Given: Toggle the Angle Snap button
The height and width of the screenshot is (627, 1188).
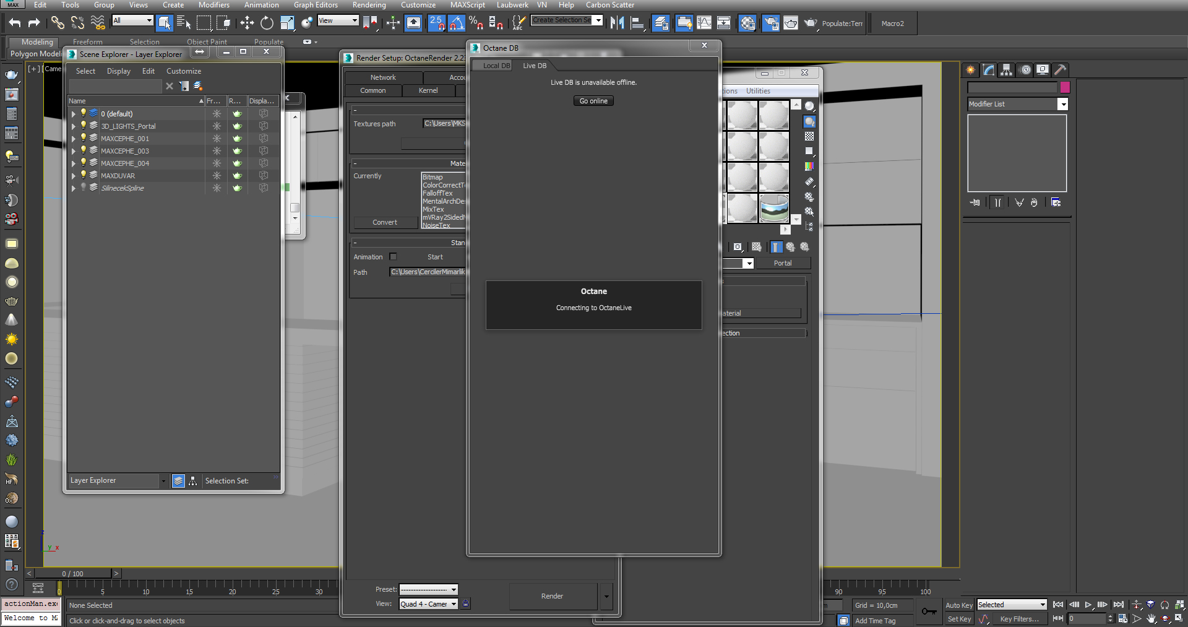Looking at the screenshot, I should pos(456,23).
